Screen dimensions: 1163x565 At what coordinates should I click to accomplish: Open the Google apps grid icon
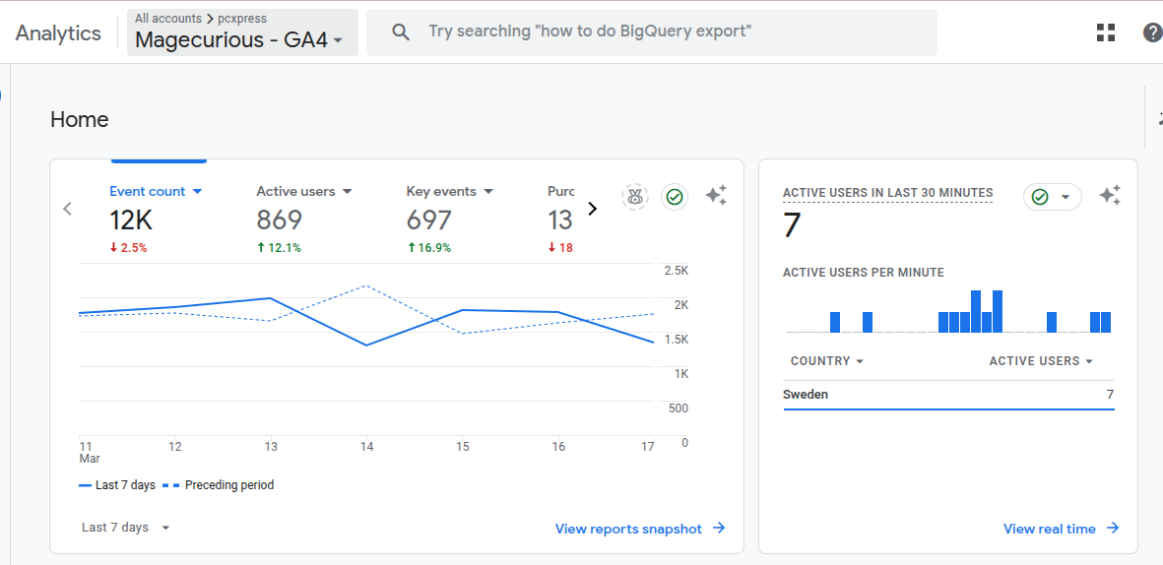(x=1106, y=32)
